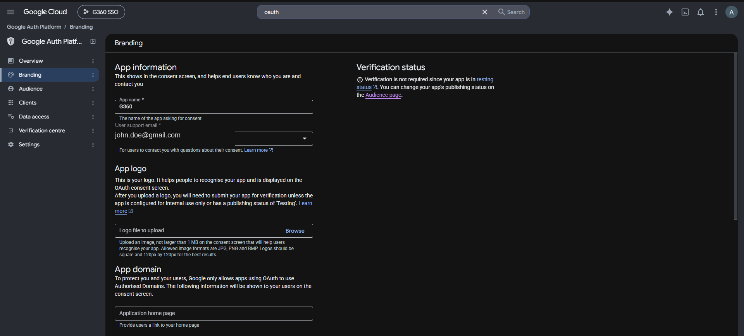Open Data access in the sidebar
The image size is (744, 336).
50,117
